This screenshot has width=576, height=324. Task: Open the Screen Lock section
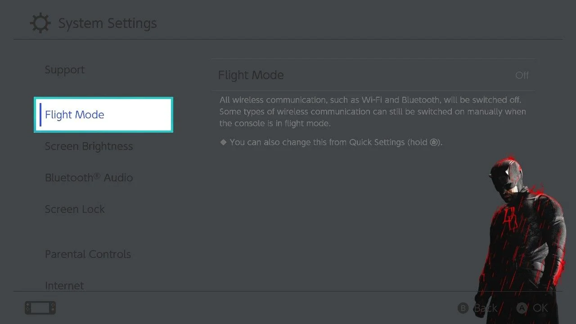click(x=75, y=209)
